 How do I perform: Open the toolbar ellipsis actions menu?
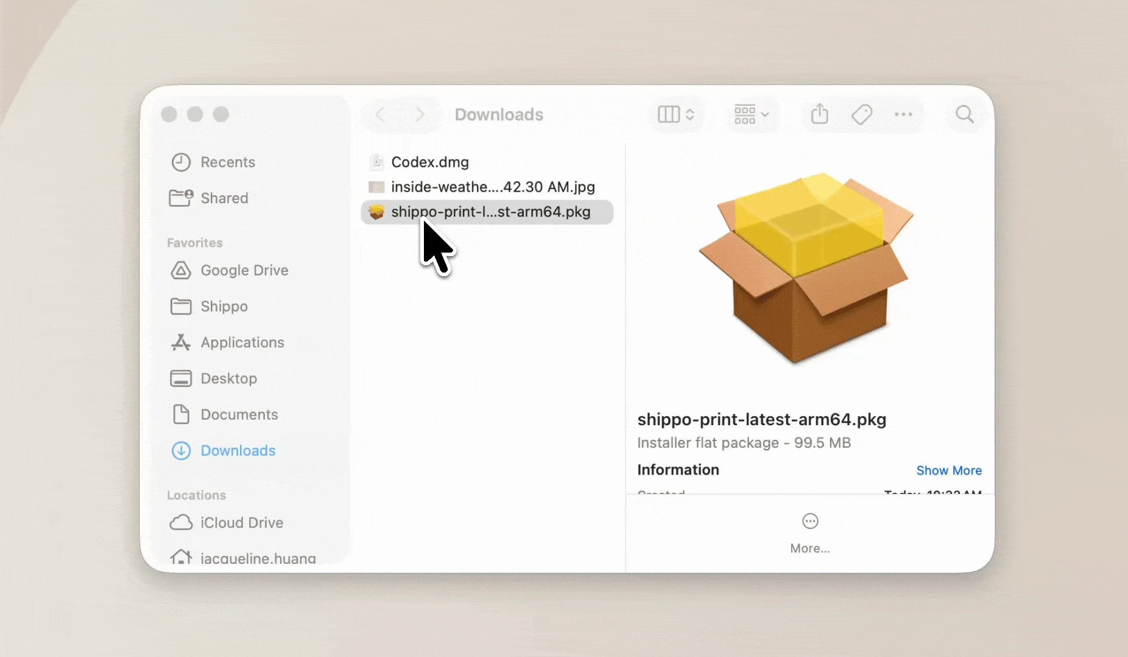903,114
